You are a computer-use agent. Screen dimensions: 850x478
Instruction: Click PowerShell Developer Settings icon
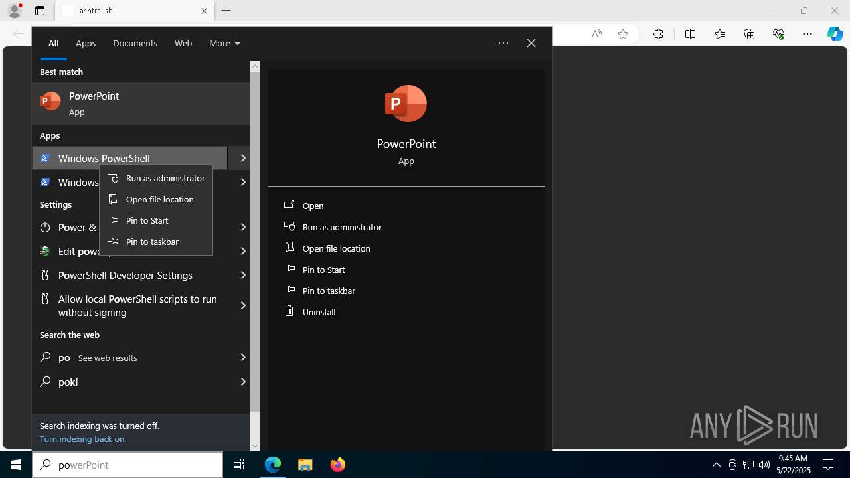[45, 275]
